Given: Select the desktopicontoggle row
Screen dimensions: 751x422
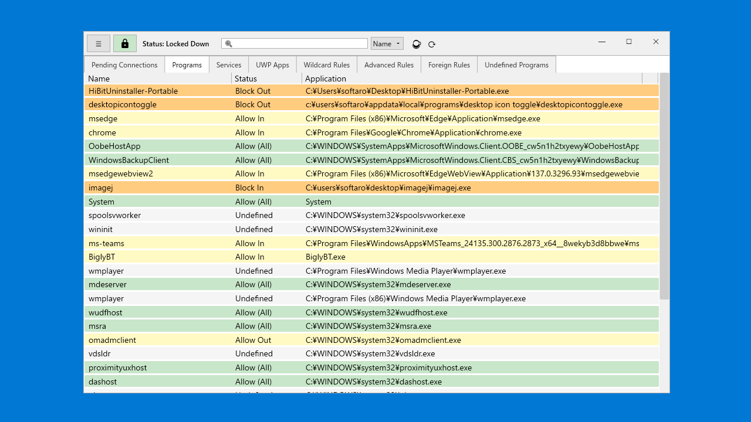Looking at the screenshot, I should 371,104.
